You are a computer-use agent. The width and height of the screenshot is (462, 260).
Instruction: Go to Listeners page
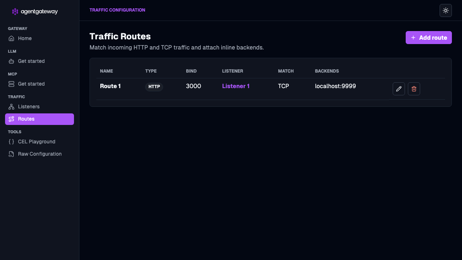click(39, 107)
